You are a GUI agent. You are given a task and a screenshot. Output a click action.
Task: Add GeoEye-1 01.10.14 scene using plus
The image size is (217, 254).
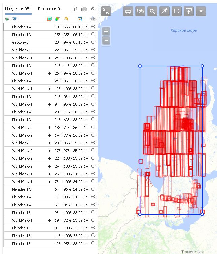(x=93, y=42)
